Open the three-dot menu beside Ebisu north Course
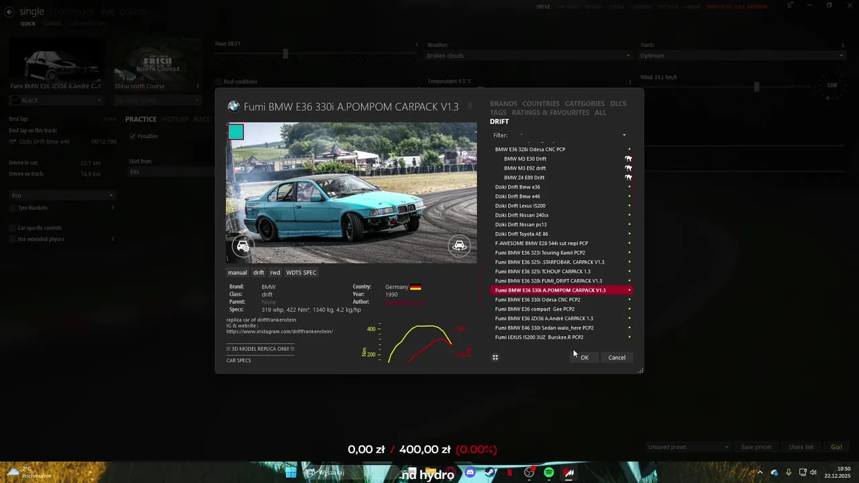This screenshot has width=859, height=483. (197, 86)
